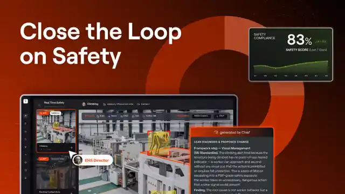345x194 pixels.
Task: Click the Real Time Safety heading
Action: coord(54,103)
